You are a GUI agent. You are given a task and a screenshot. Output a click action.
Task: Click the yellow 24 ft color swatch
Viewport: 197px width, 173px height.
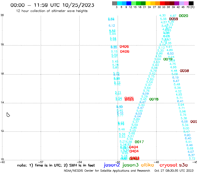coord(148,3)
